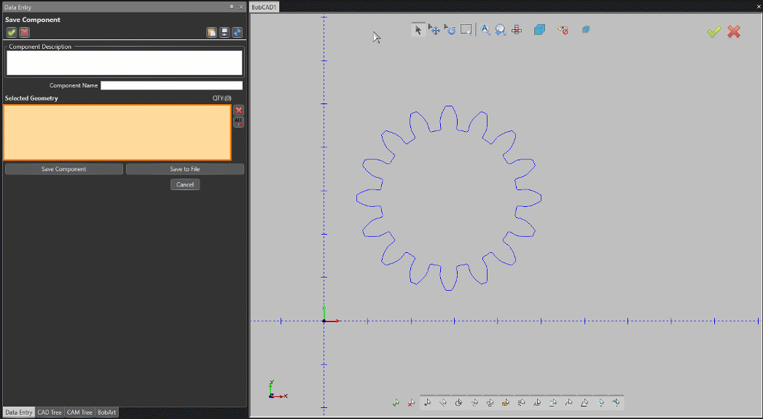Click the red X in the viewport corner
The height and width of the screenshot is (419, 763).
click(734, 31)
